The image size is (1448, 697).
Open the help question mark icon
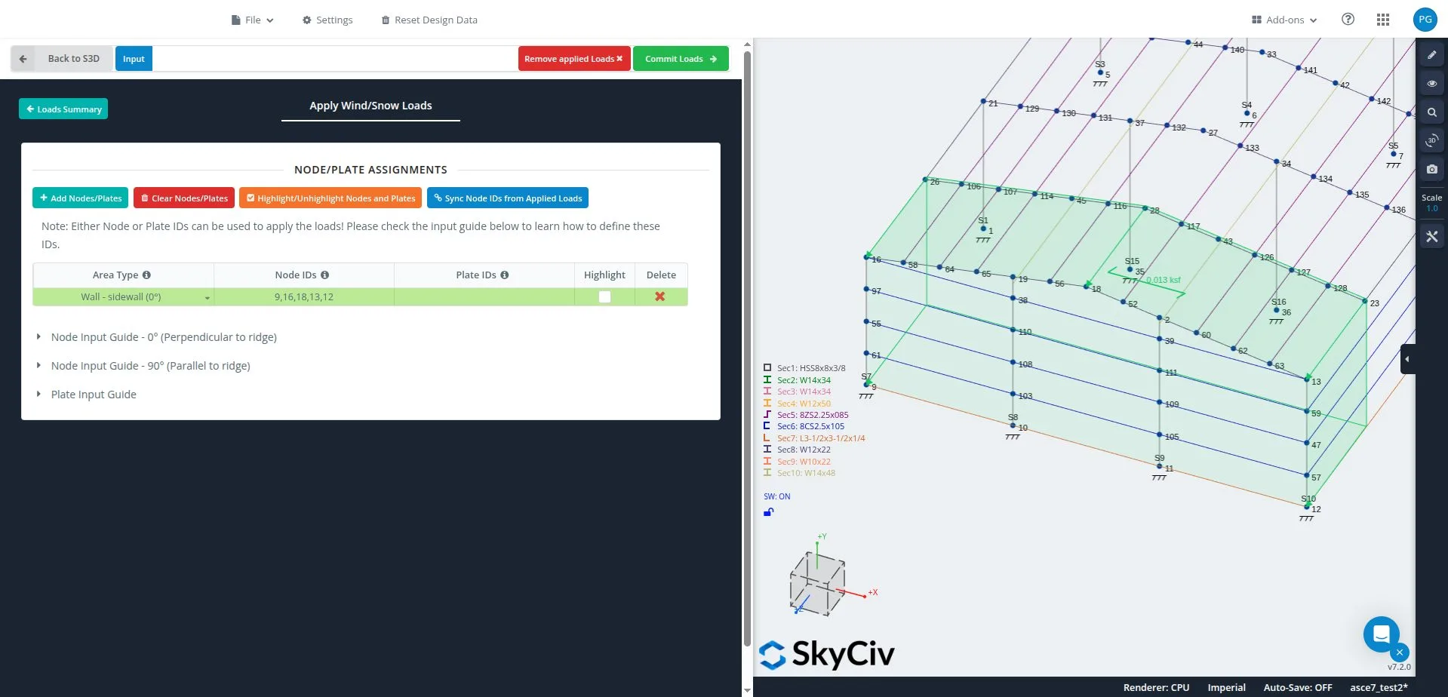click(1348, 20)
